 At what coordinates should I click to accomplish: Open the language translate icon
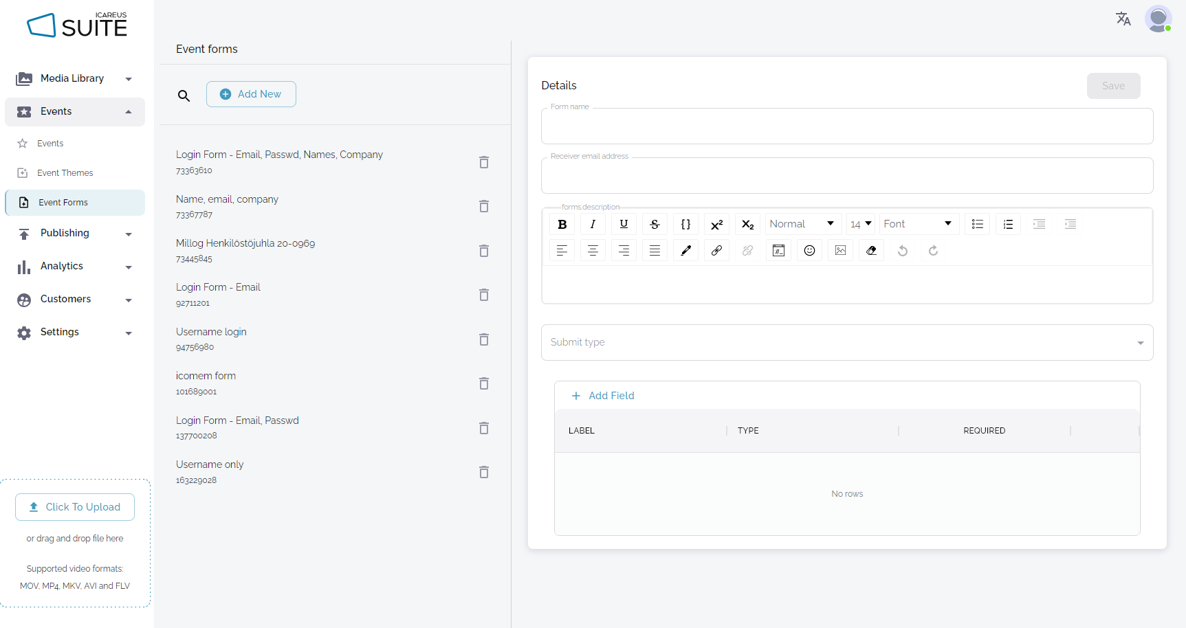click(x=1123, y=19)
